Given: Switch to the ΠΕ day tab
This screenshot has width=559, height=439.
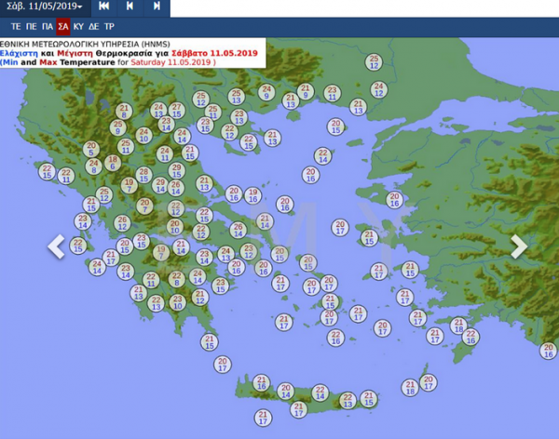Looking at the screenshot, I should point(31,27).
